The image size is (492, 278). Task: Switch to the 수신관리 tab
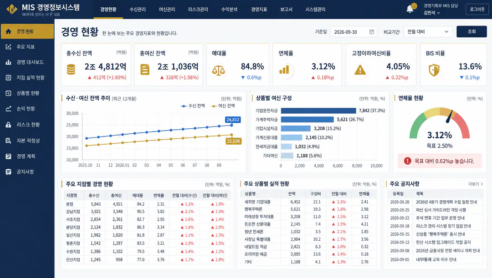coord(138,10)
